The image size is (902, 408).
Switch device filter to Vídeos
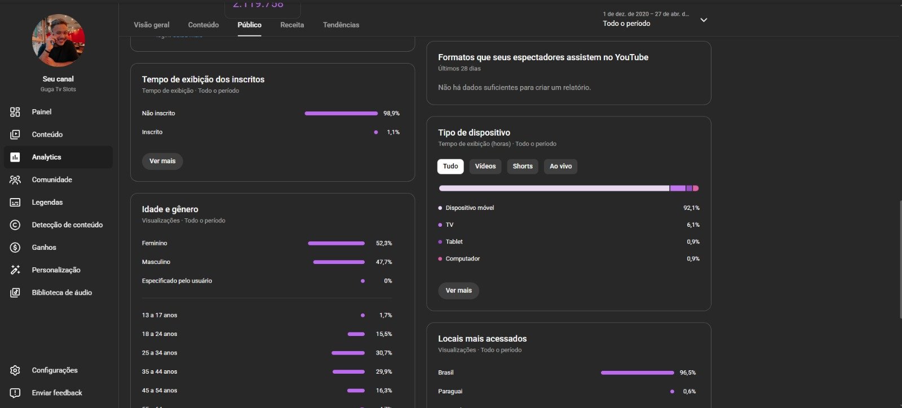pos(485,166)
